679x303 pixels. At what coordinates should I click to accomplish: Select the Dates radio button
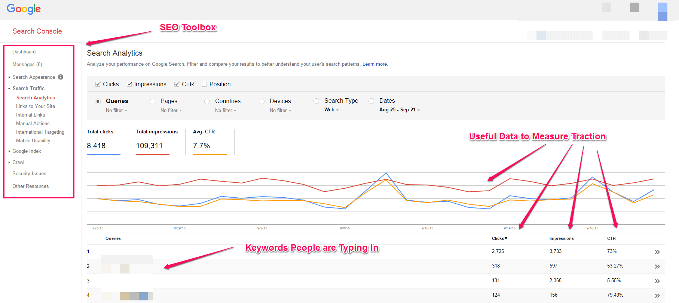tap(371, 101)
